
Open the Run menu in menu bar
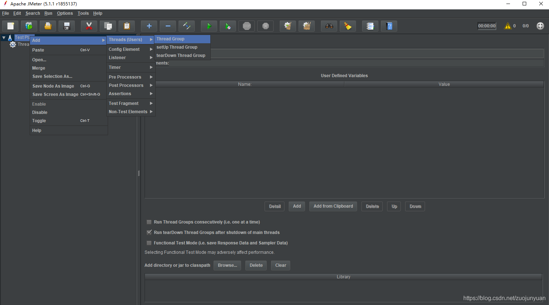[48, 13]
